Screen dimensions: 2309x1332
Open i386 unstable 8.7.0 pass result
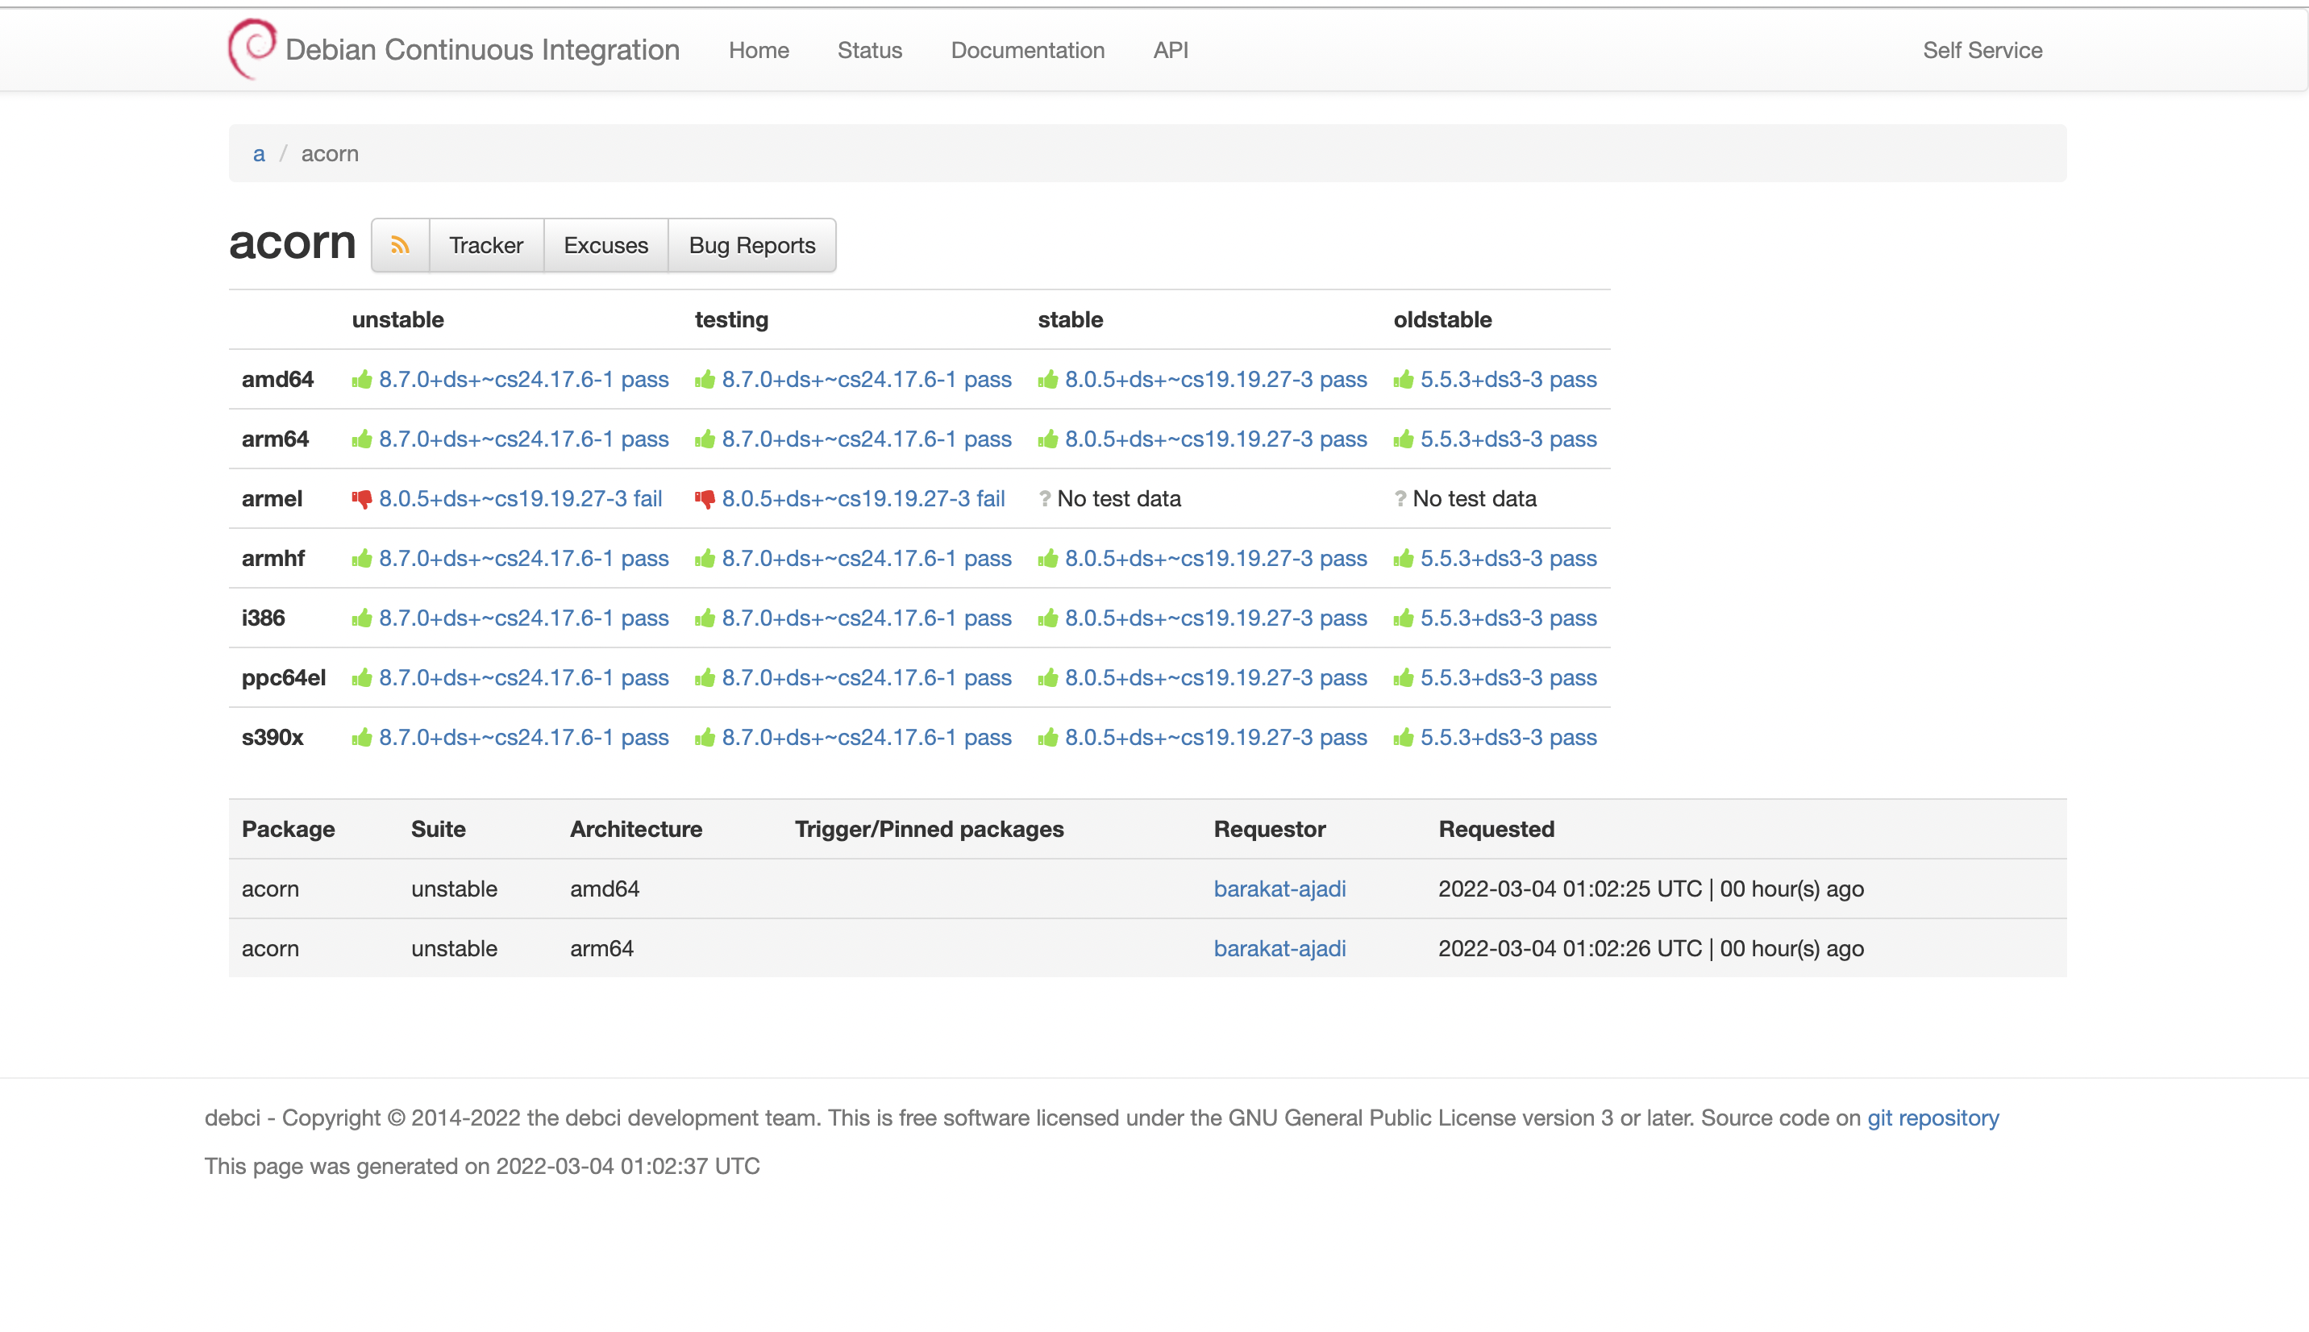point(524,618)
